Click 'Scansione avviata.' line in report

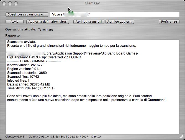pos(22,42)
